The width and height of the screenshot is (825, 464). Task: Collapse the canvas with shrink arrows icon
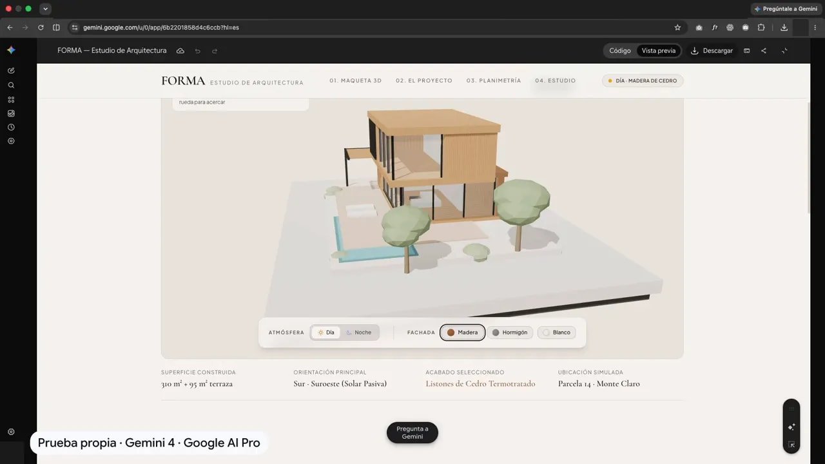[x=784, y=50]
